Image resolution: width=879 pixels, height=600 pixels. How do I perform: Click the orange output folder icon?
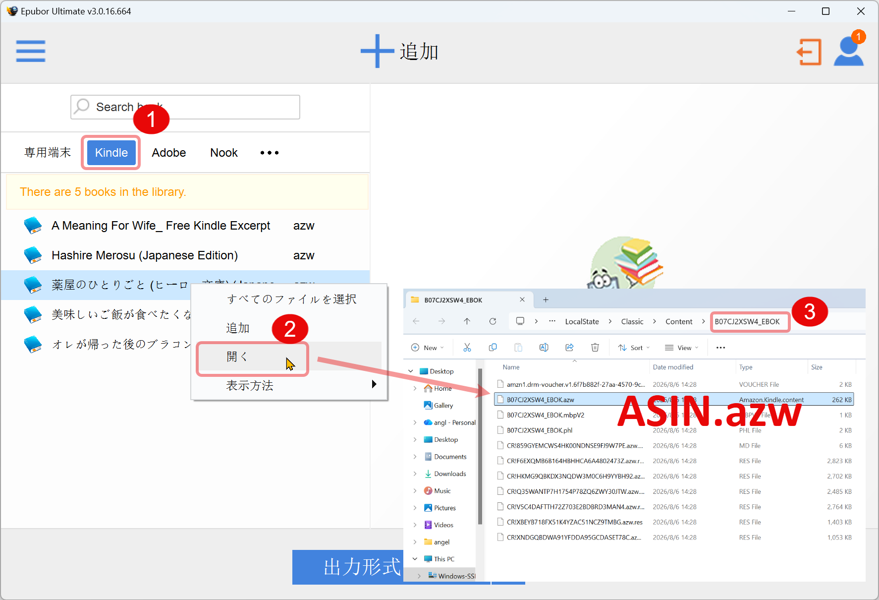click(x=809, y=52)
